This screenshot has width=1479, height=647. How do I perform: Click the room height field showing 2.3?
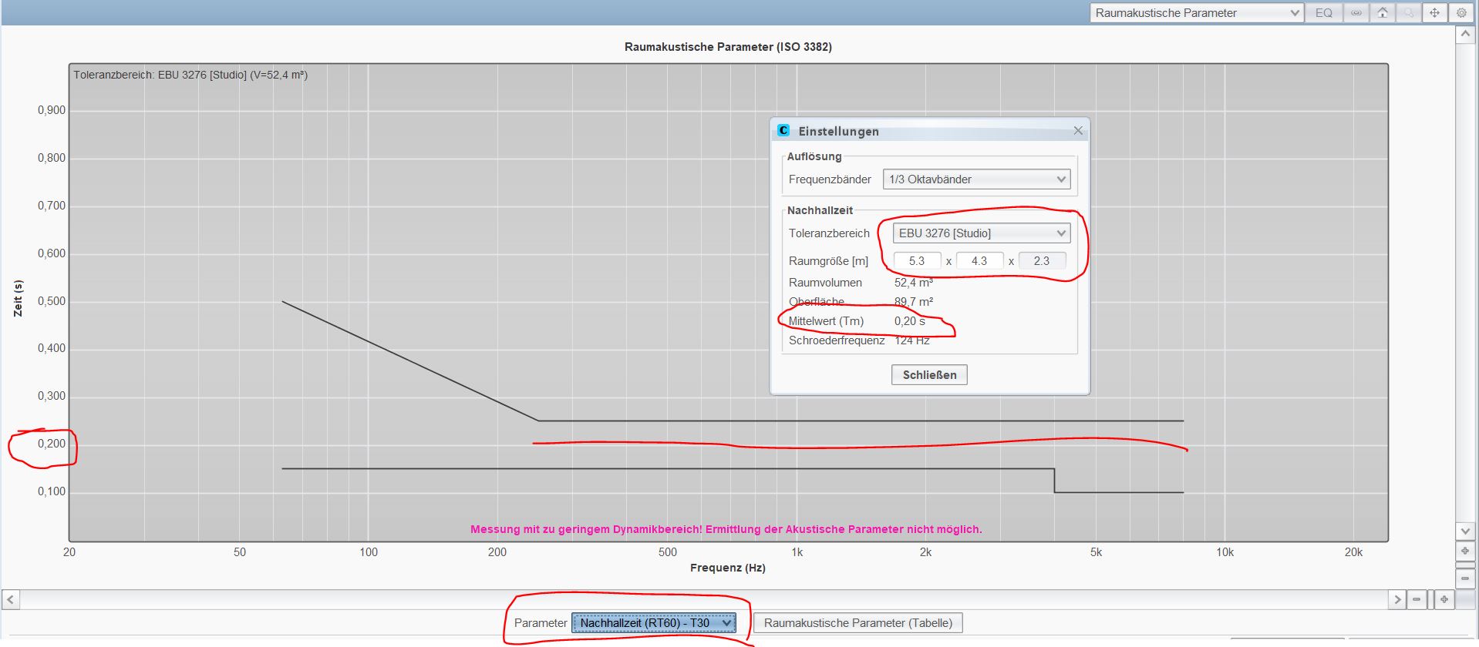click(1042, 261)
